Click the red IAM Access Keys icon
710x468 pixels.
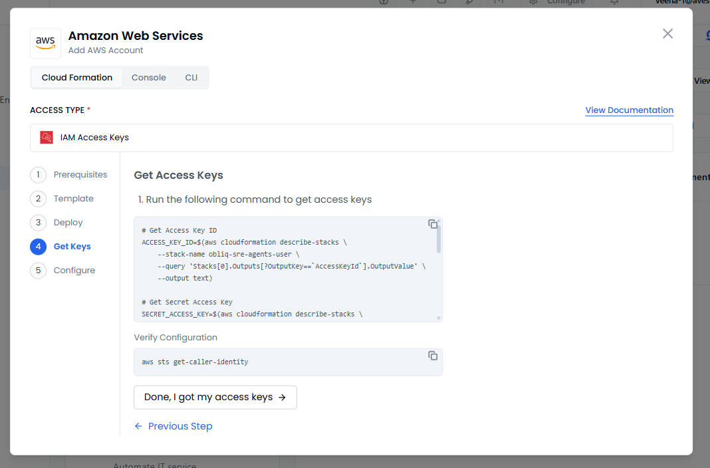pos(47,138)
